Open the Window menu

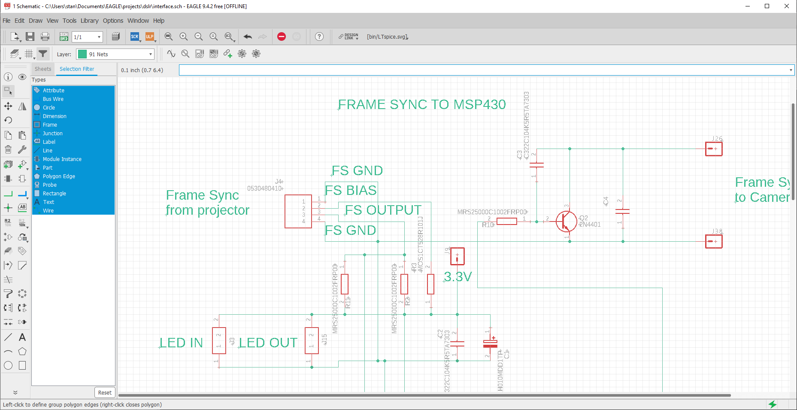[x=138, y=21]
